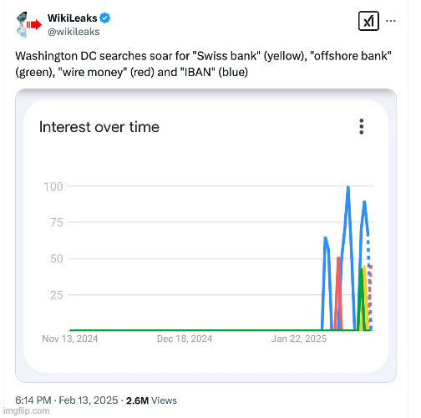Click the WikiLeaks profile avatar

(29, 25)
